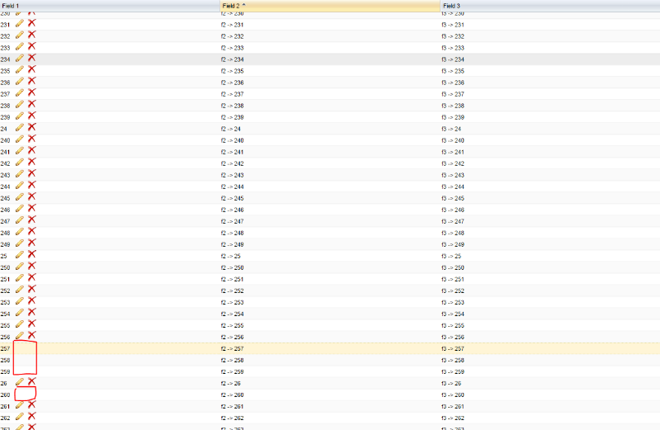Remove row 25 with the red X icon
660x430 pixels.
pos(31,255)
